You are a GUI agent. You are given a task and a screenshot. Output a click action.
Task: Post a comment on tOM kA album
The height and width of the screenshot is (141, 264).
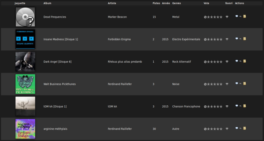(x=237, y=106)
